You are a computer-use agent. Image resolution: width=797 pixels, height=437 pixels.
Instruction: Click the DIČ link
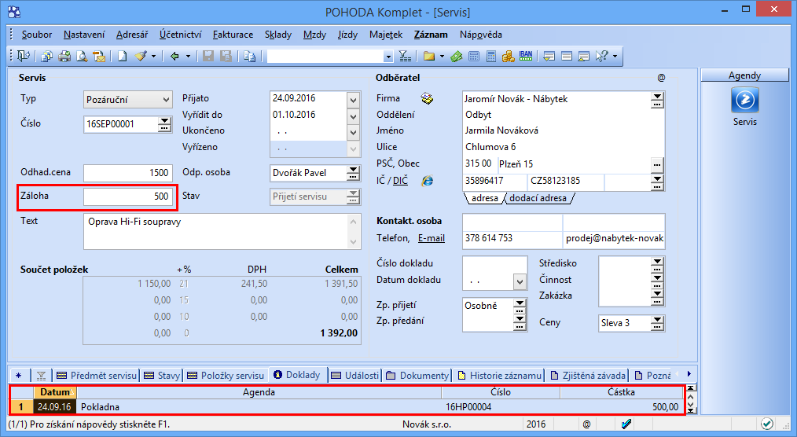coord(400,181)
